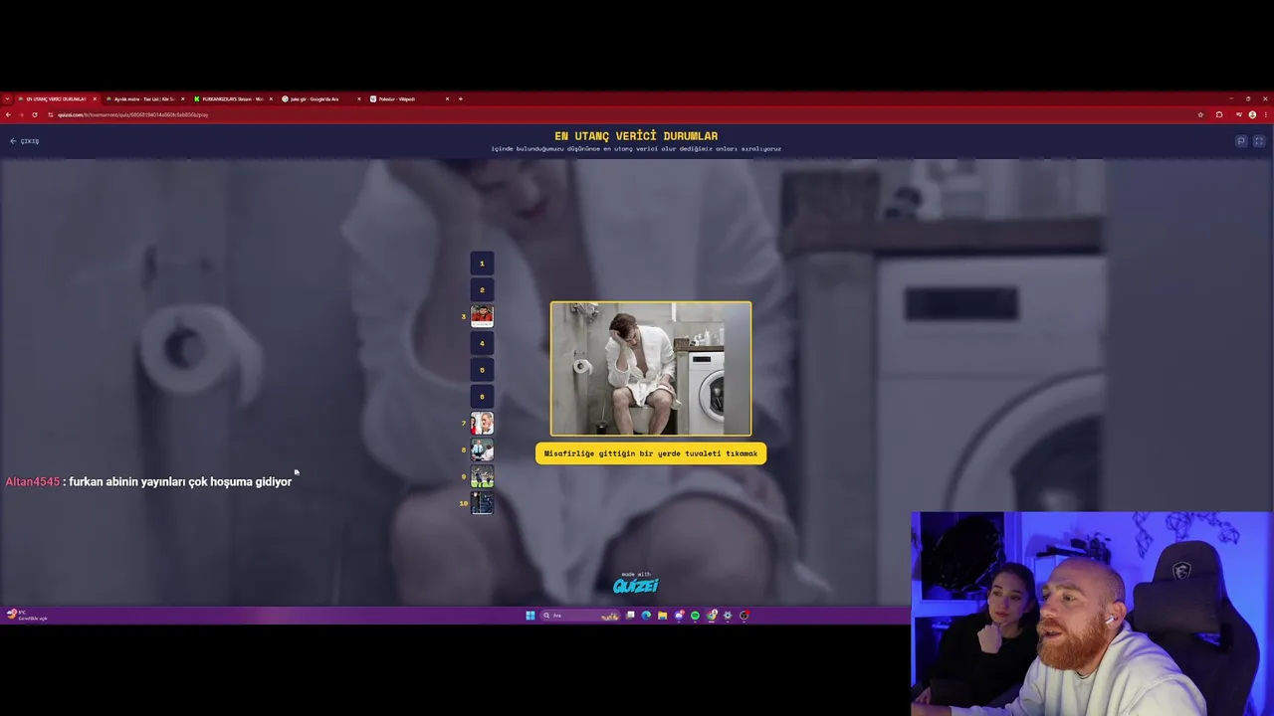Open Spotify from the taskbar
The height and width of the screenshot is (716, 1274).
695,616
